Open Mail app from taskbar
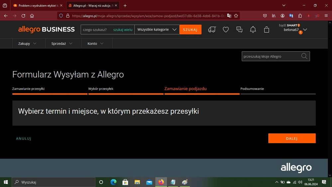Viewport: 332px width, 187px height. (x=149, y=182)
